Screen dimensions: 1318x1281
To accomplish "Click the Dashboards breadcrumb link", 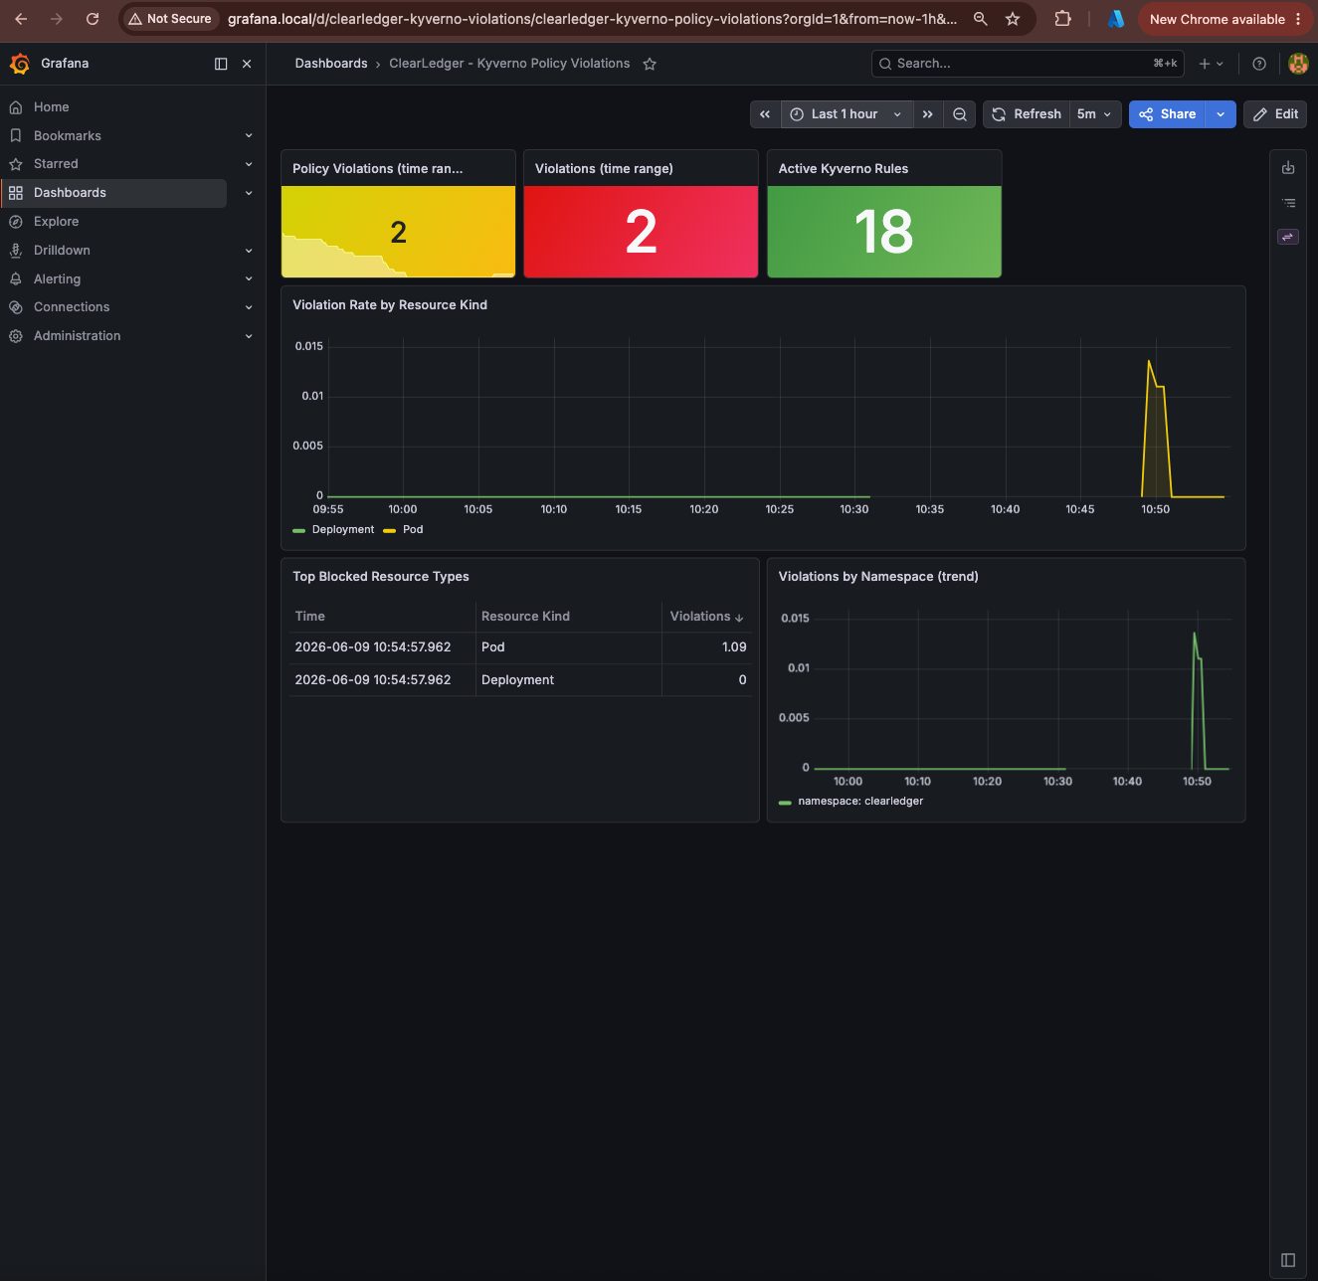I will 331,64.
